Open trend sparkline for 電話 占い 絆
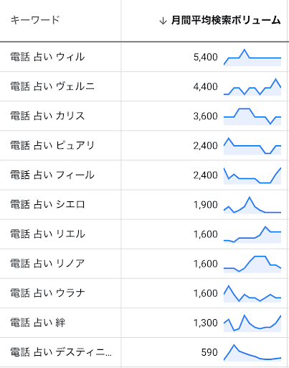 [252, 323]
